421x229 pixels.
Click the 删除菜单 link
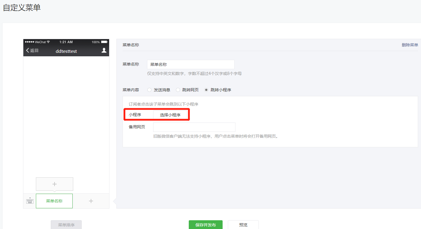coord(410,45)
